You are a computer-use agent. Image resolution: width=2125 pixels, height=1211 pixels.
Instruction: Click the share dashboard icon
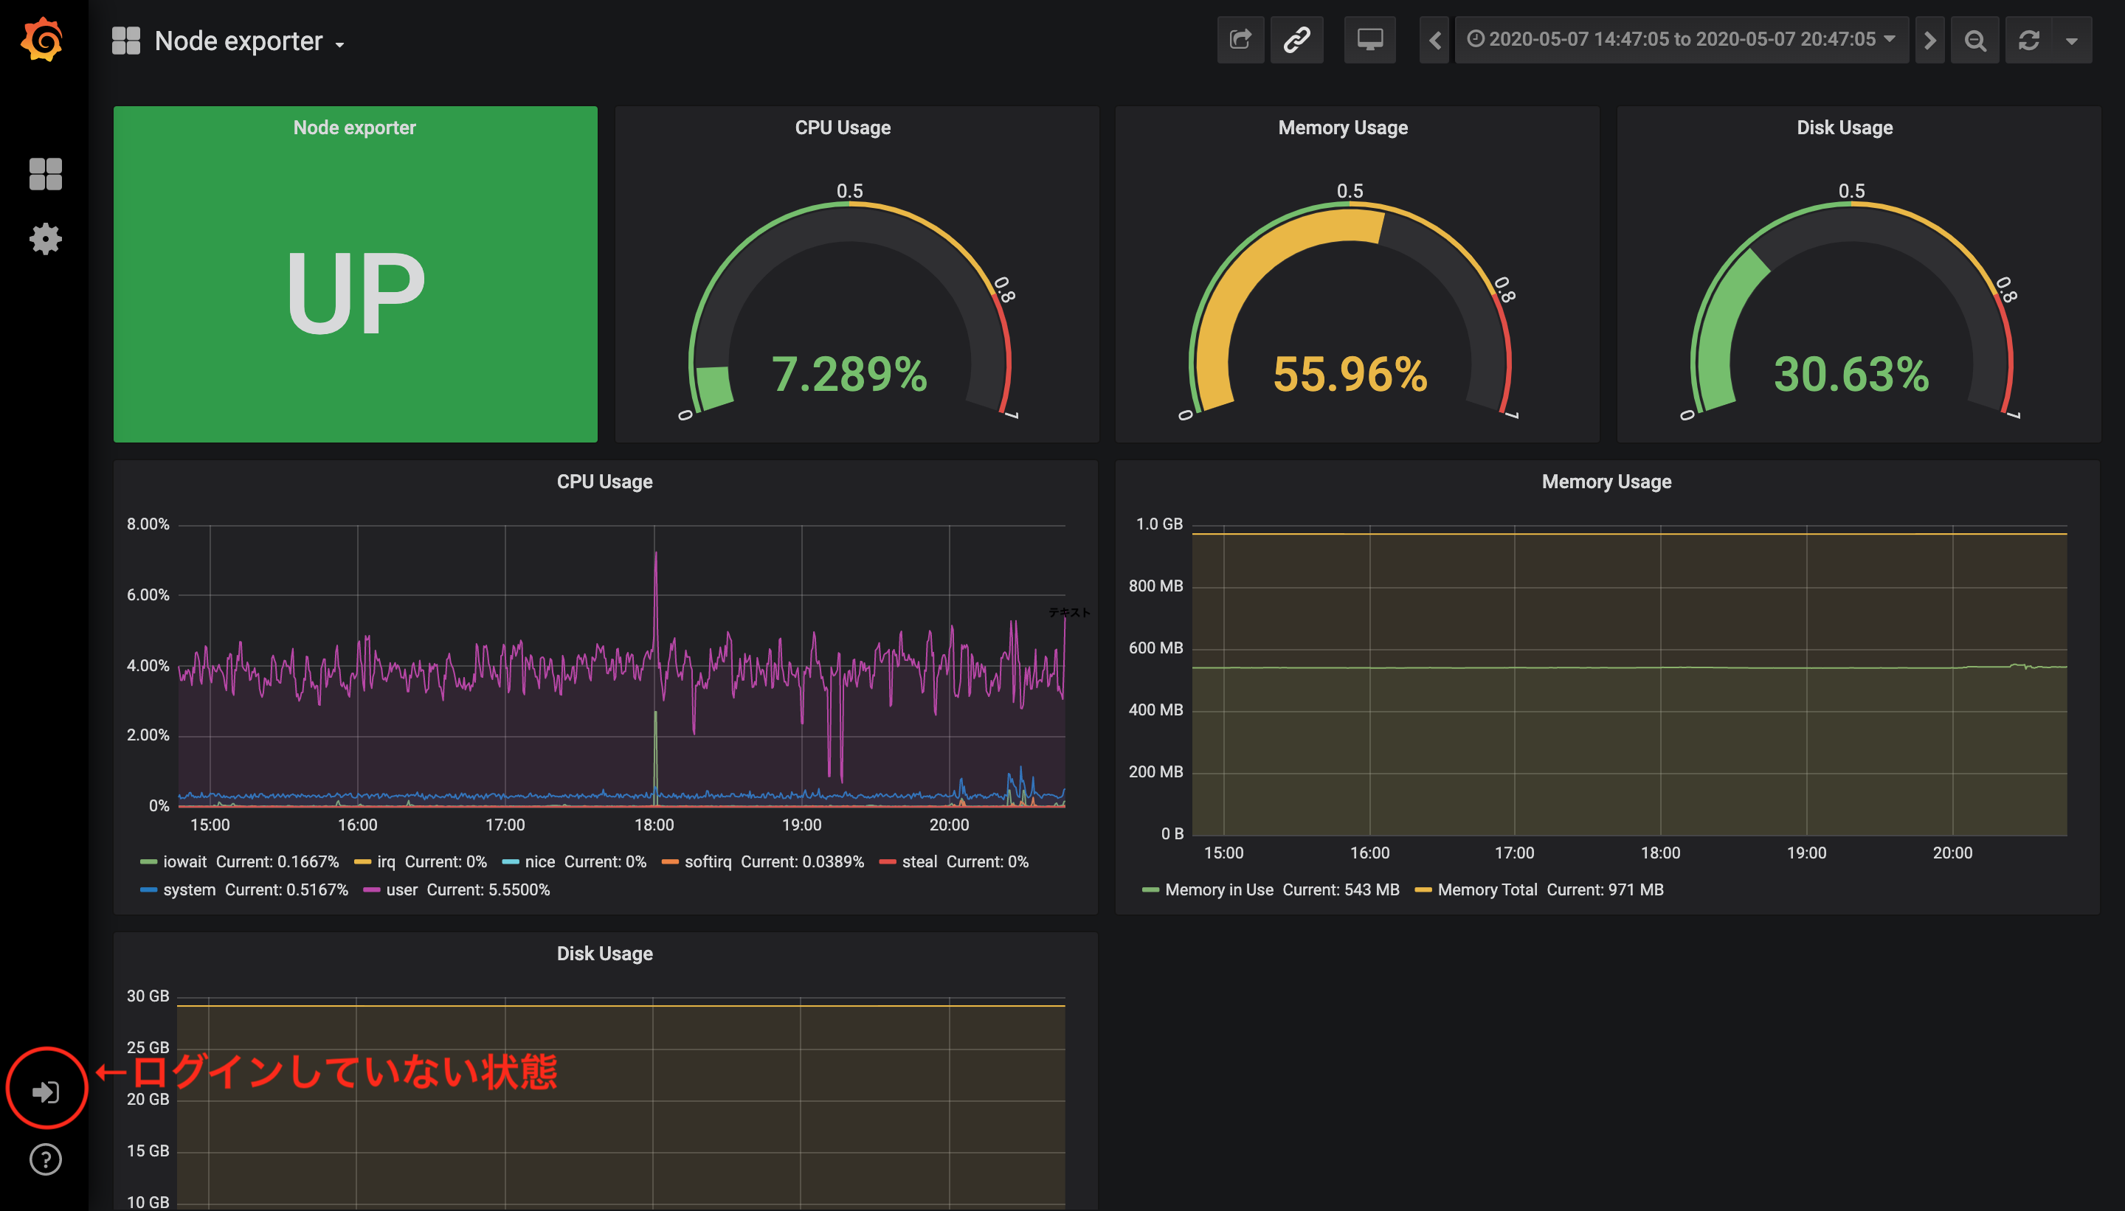[x=1240, y=40]
